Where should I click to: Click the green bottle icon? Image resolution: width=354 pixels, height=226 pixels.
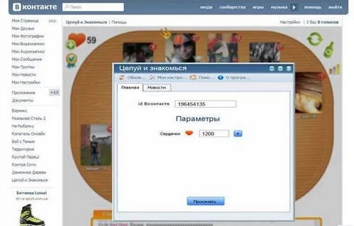pos(329,49)
